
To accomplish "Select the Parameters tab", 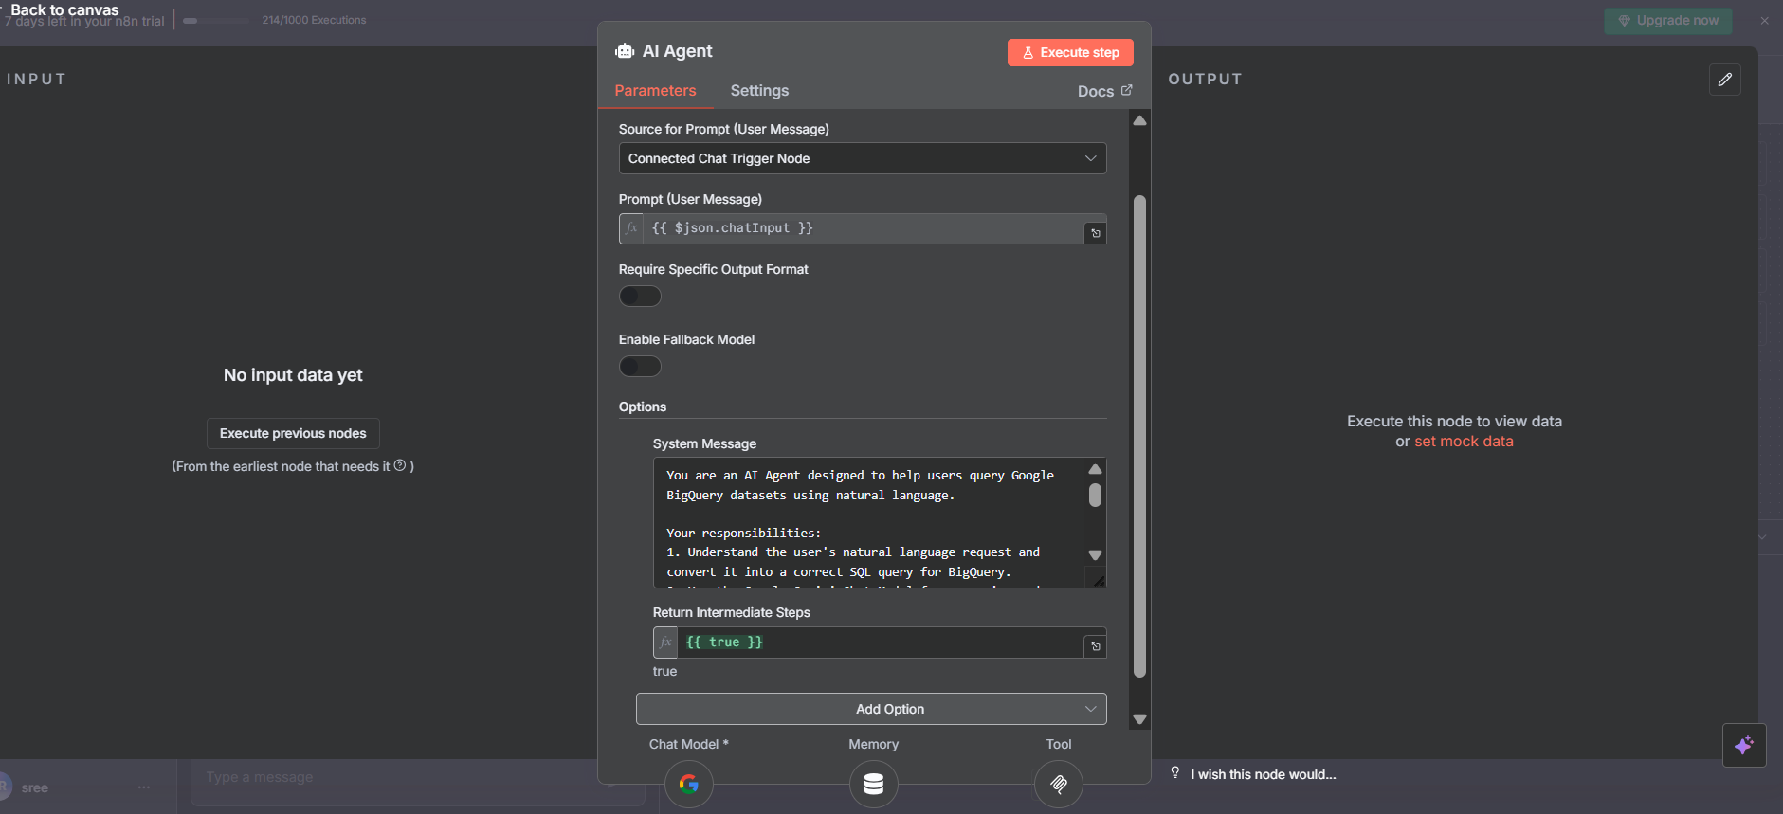I will (x=655, y=91).
